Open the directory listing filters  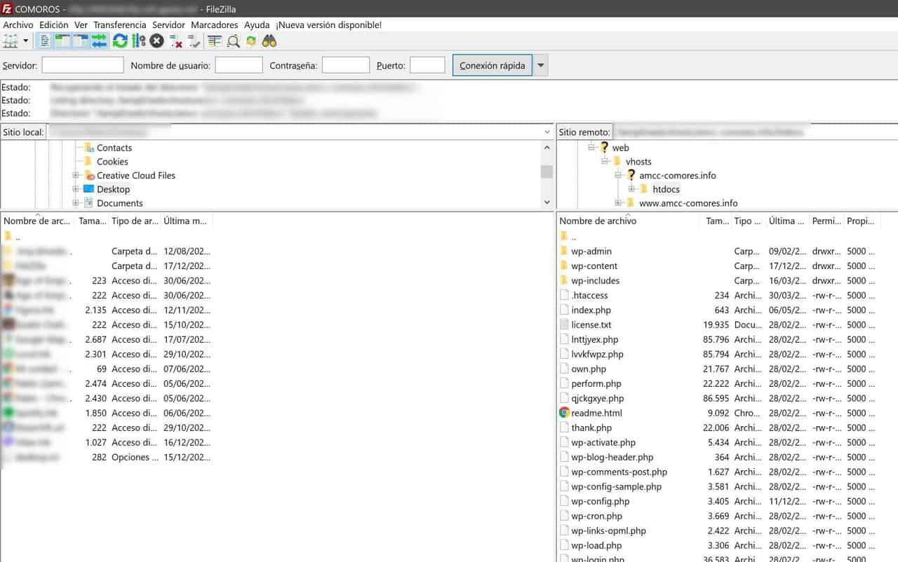pos(214,41)
